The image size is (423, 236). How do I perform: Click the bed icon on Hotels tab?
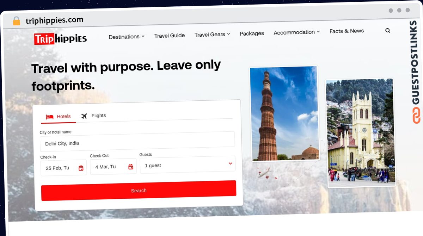point(50,117)
